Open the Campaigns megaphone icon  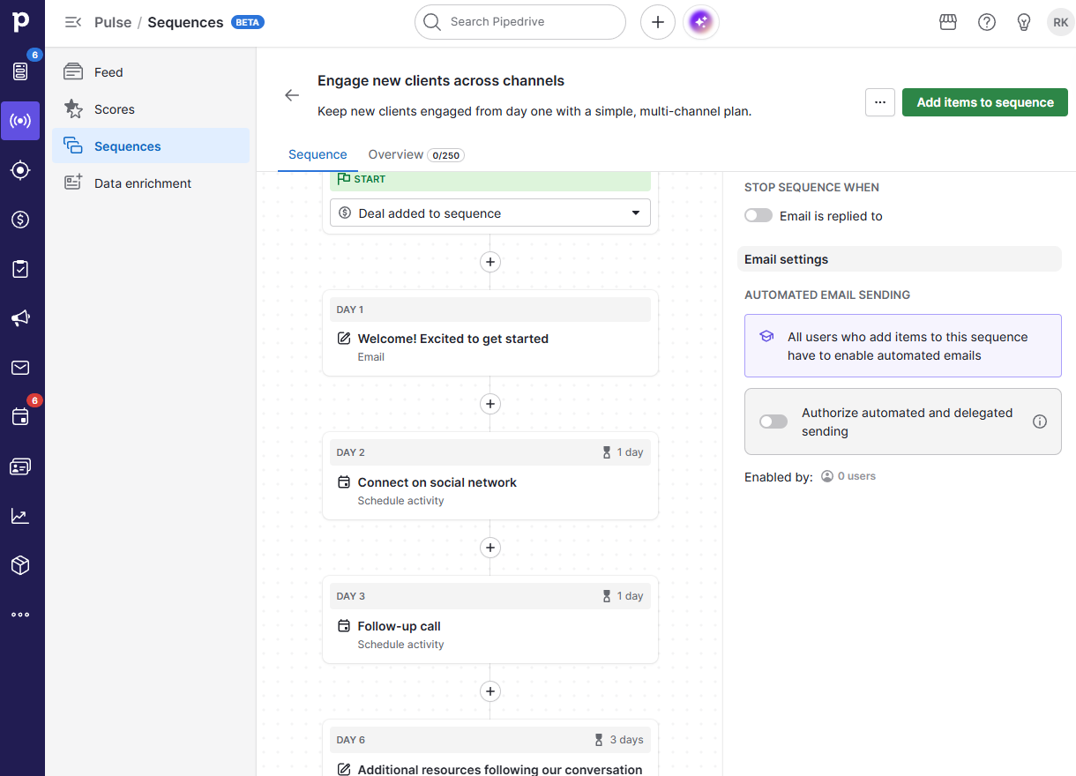(21, 318)
